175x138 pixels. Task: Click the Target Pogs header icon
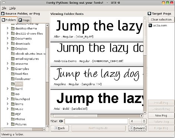(149, 14)
